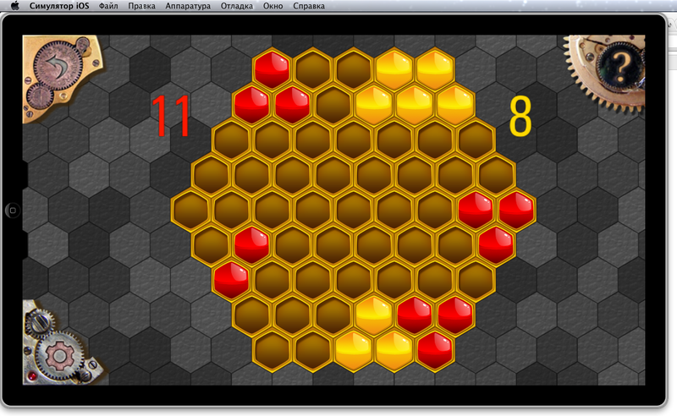Select red gem ending the sixth row

(496, 245)
